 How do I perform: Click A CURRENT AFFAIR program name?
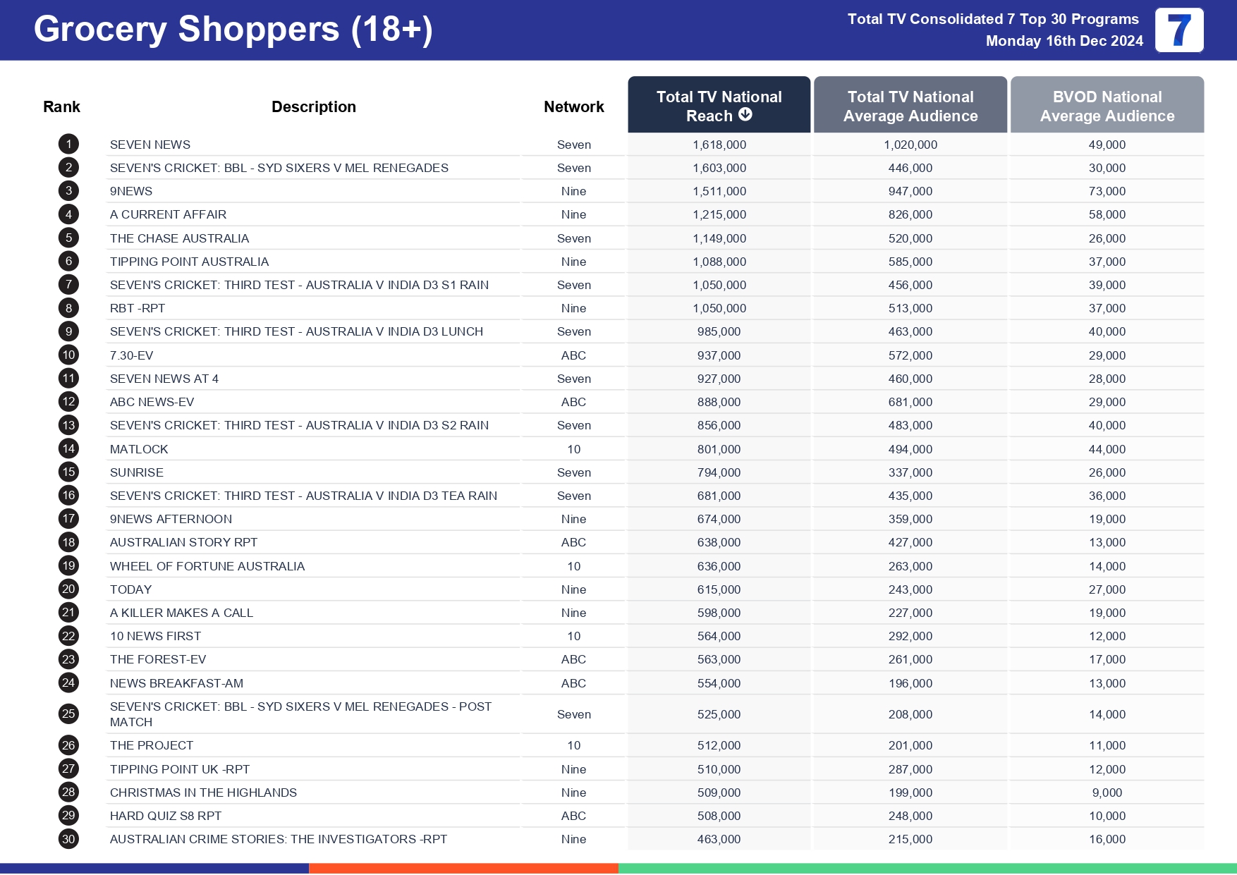(168, 214)
